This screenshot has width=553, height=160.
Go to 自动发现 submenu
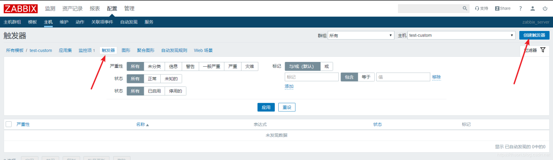click(129, 22)
